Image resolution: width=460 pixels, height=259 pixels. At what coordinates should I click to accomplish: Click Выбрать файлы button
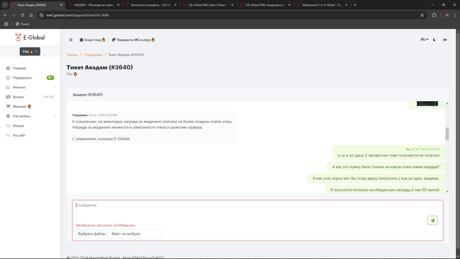[92, 234]
